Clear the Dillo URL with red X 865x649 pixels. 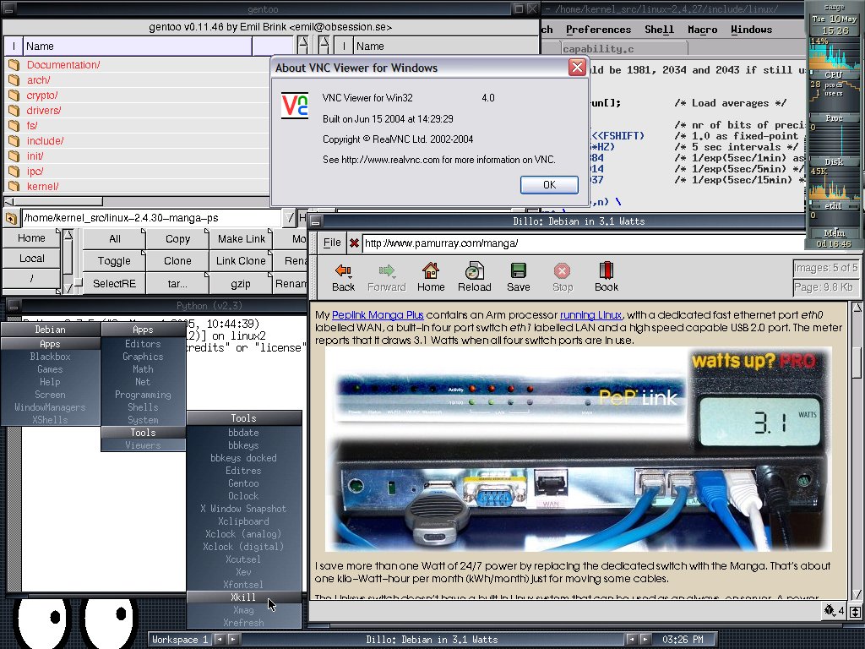click(x=354, y=243)
